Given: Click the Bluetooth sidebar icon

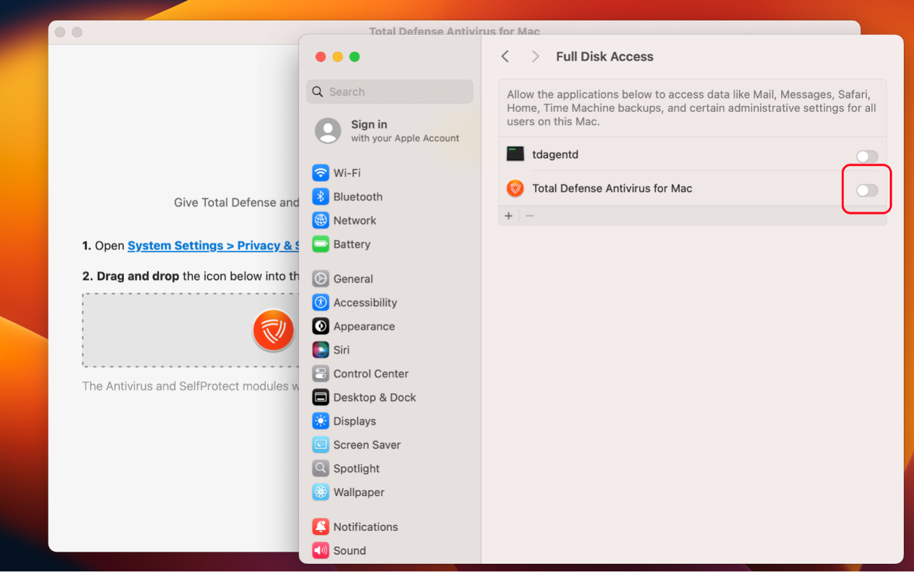Looking at the screenshot, I should pos(321,197).
